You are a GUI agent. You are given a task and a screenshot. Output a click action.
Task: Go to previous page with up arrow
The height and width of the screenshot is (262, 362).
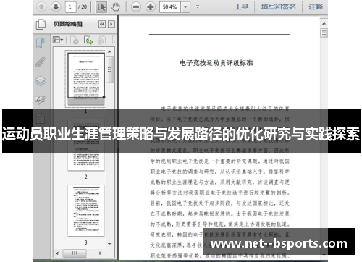click(41, 7)
